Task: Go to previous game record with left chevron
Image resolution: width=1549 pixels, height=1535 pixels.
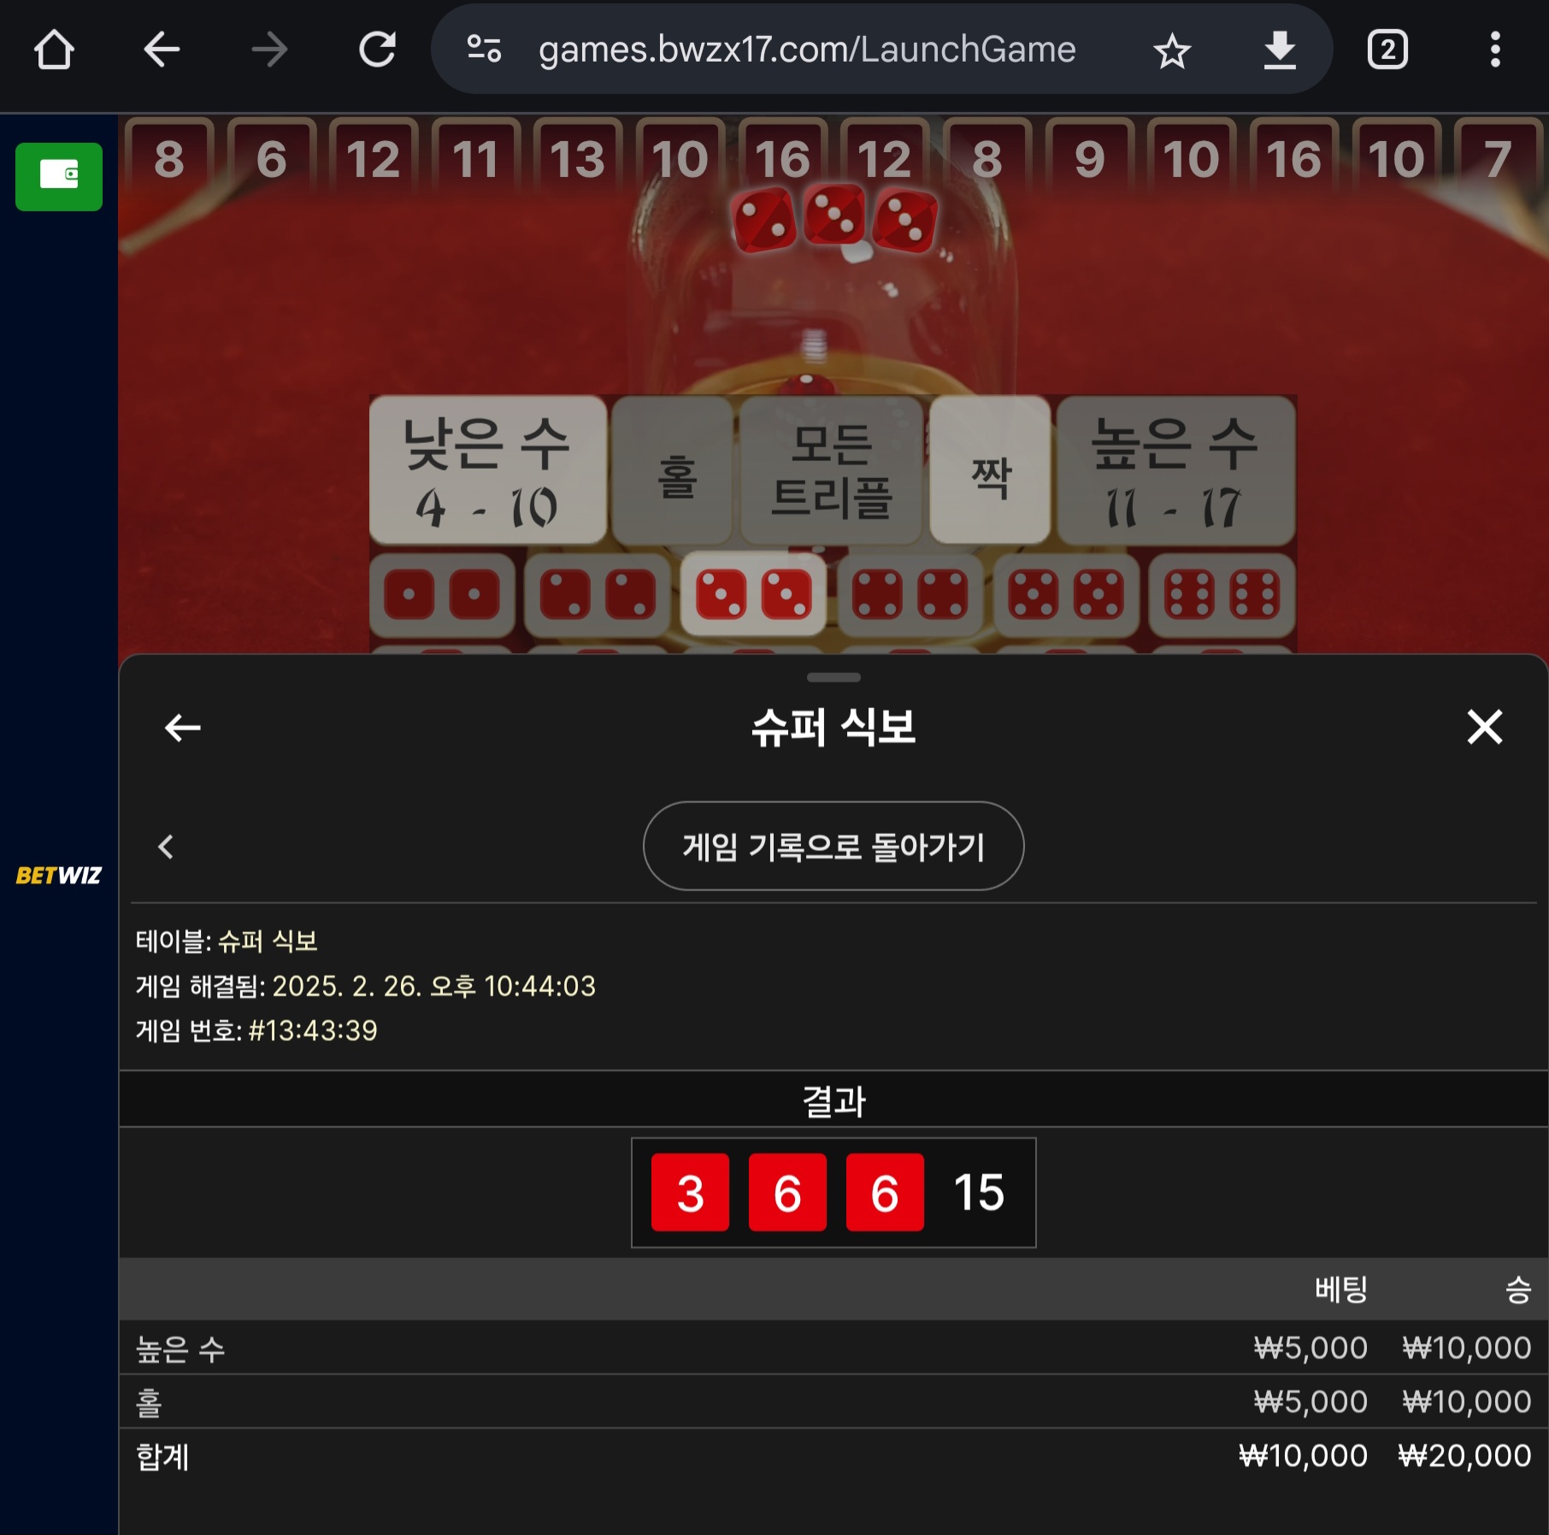Action: coord(166,847)
